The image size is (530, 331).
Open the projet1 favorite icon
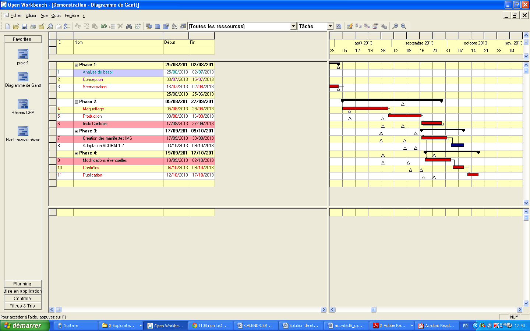(23, 55)
